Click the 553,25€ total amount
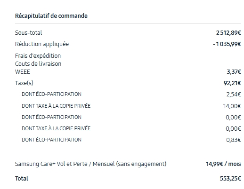 click(230, 179)
